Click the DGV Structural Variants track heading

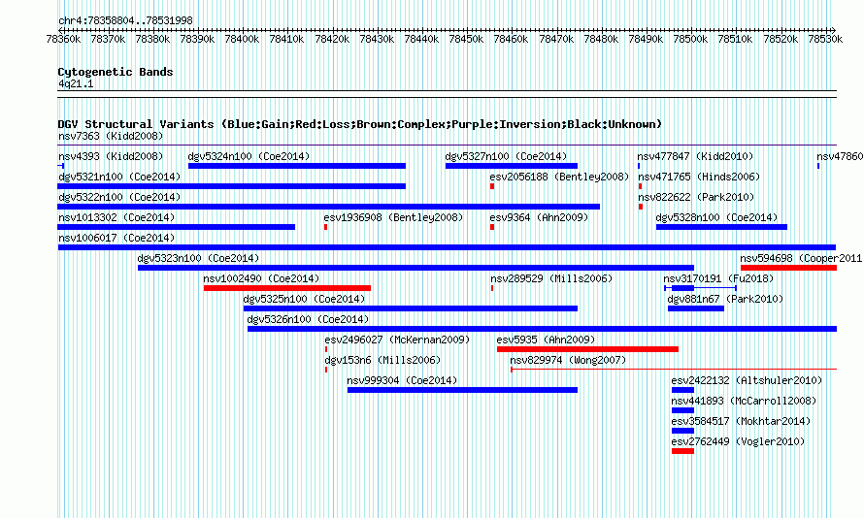(360, 124)
